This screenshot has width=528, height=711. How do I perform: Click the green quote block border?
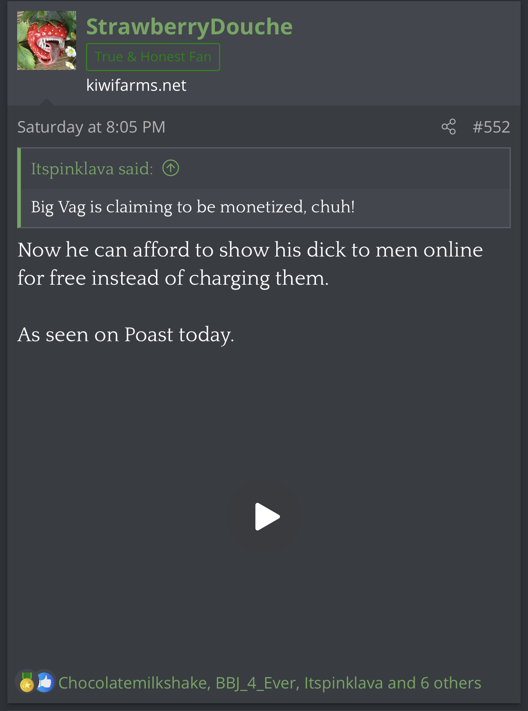pos(19,188)
